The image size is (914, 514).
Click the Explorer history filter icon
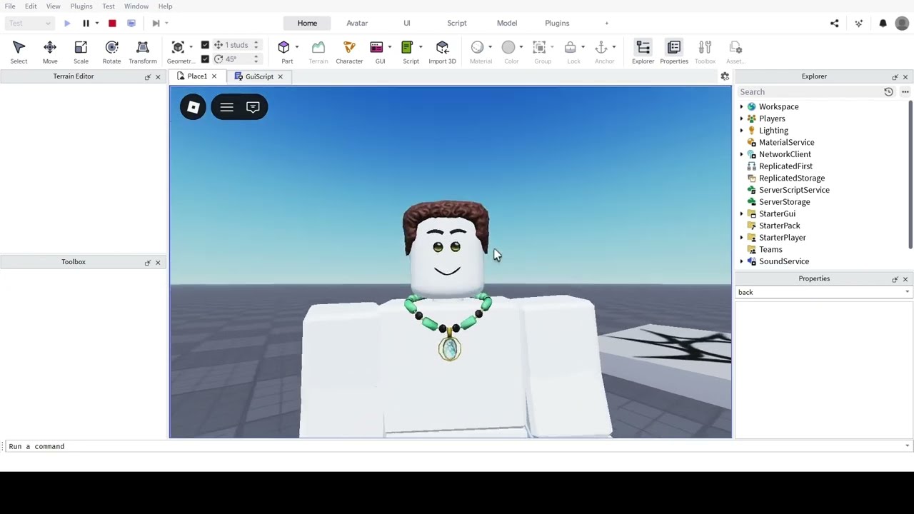click(888, 91)
